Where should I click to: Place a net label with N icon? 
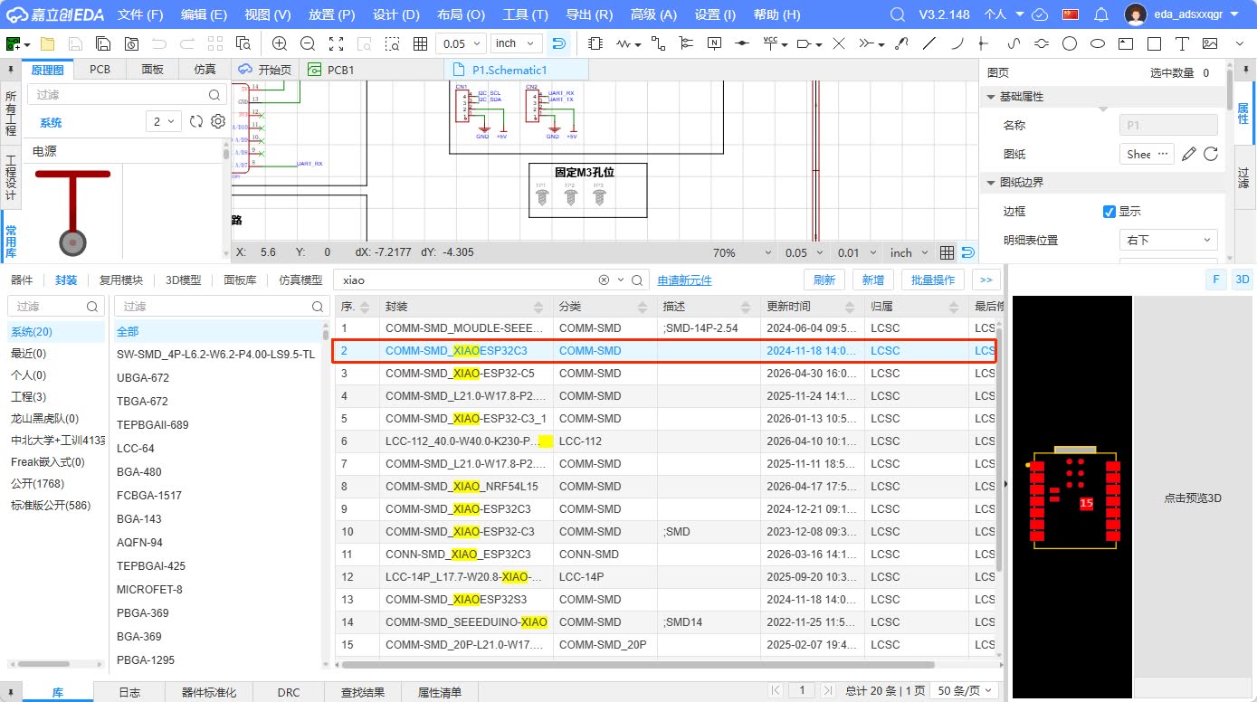tap(714, 43)
